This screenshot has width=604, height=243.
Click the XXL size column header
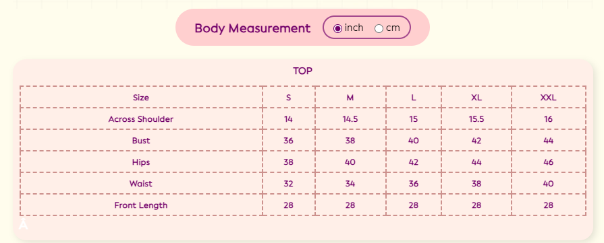549,98
